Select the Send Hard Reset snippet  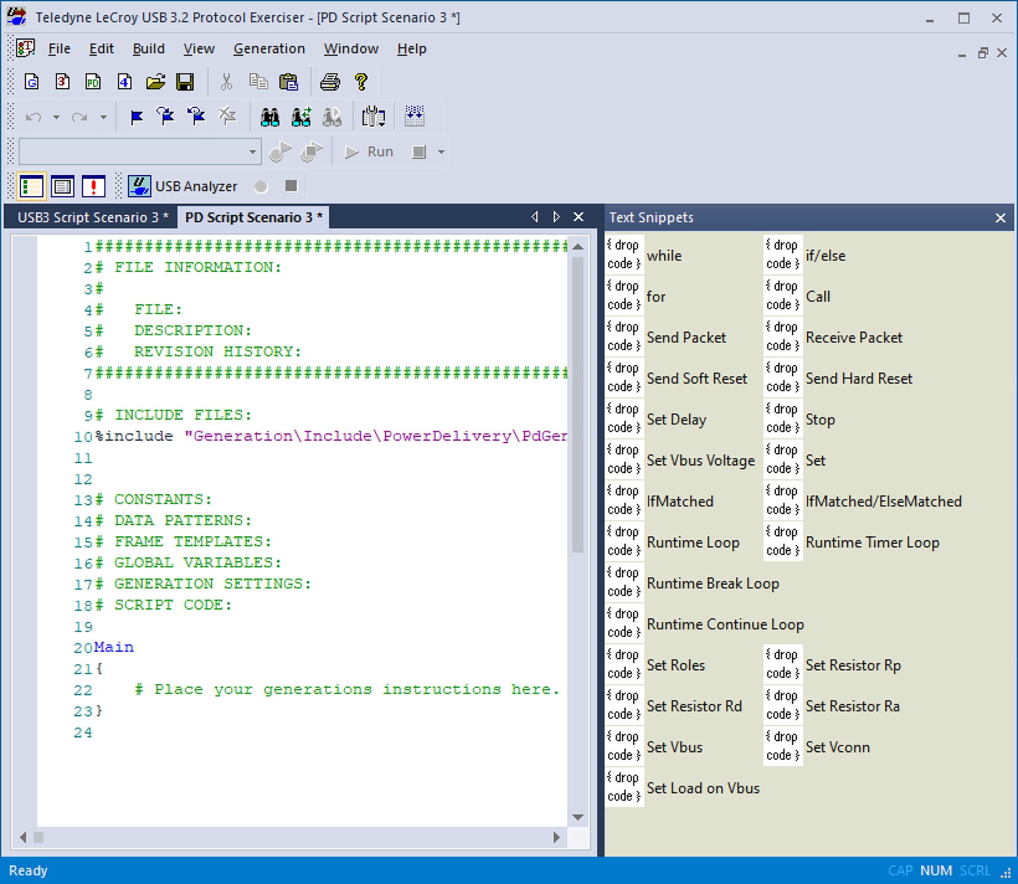pos(858,379)
